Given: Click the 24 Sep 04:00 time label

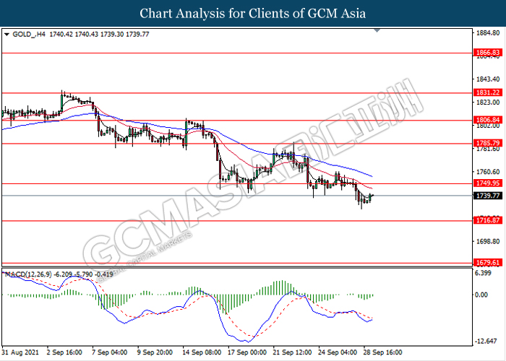Looking at the screenshot, I should 338,352.
